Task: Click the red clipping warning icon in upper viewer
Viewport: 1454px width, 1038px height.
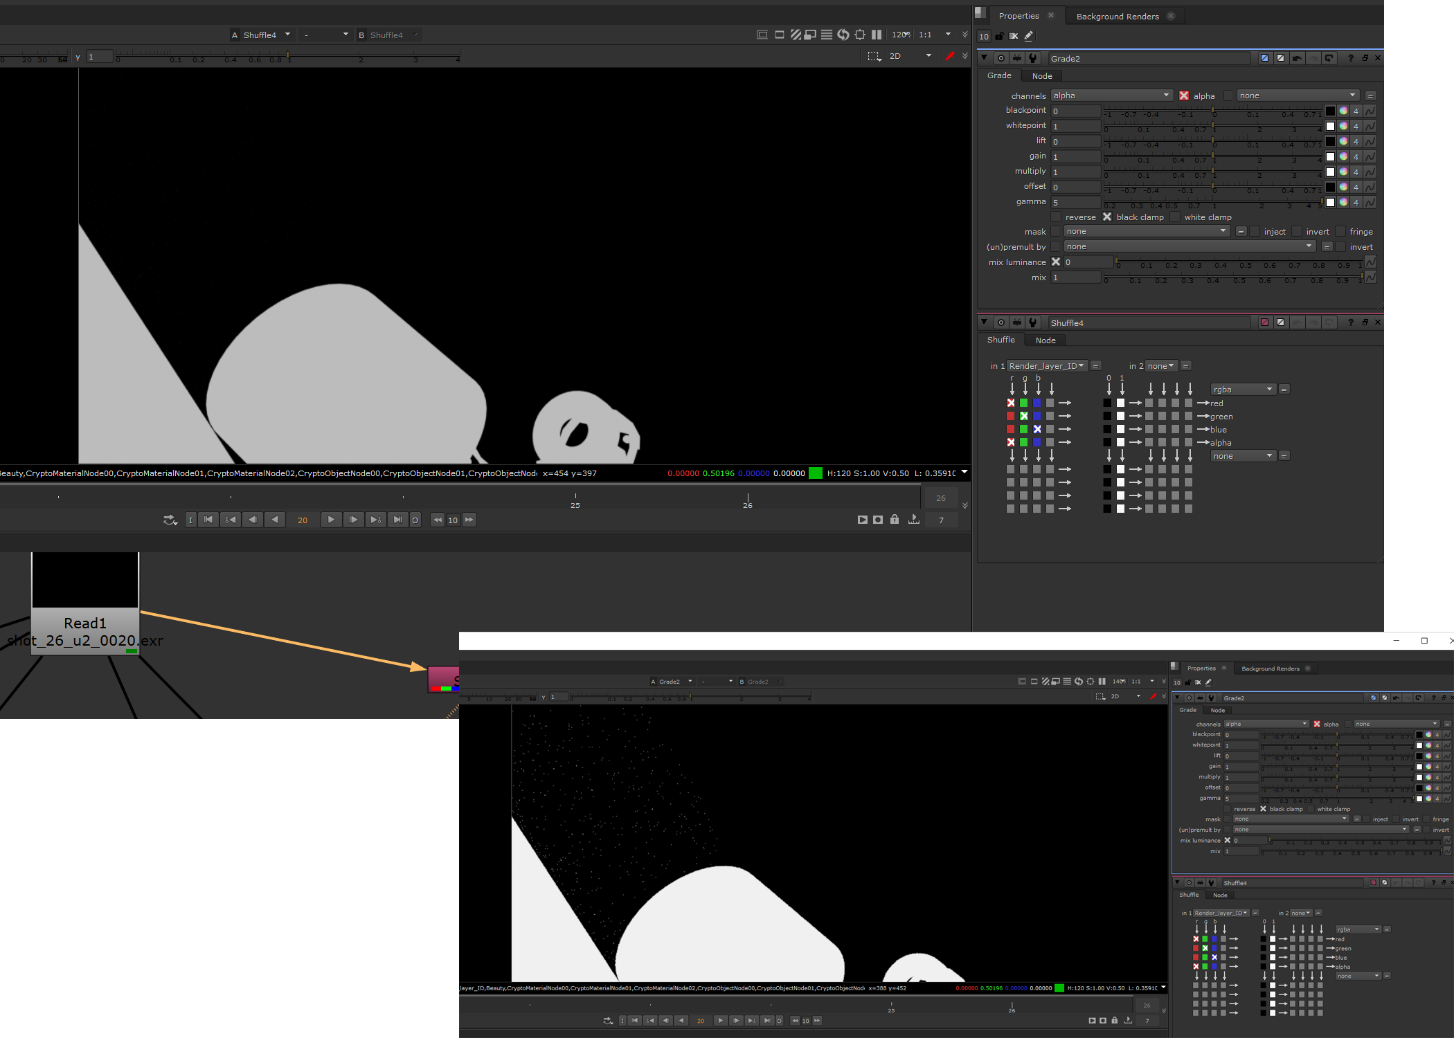Action: point(950,56)
